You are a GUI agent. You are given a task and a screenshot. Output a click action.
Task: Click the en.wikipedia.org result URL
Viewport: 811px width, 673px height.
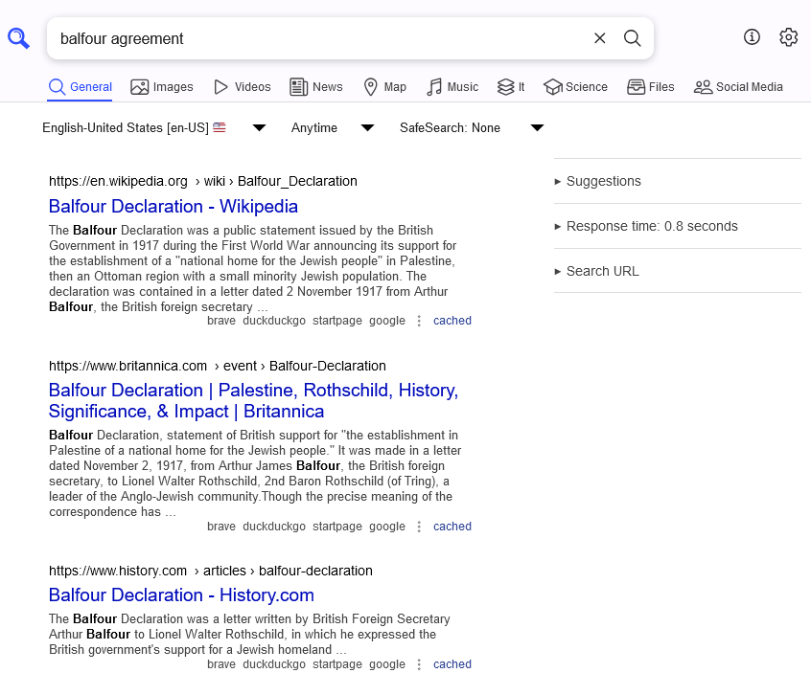(203, 181)
